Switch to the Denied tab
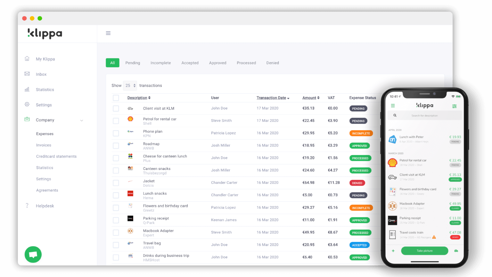Viewport: 492px width, 277px height. [273, 63]
